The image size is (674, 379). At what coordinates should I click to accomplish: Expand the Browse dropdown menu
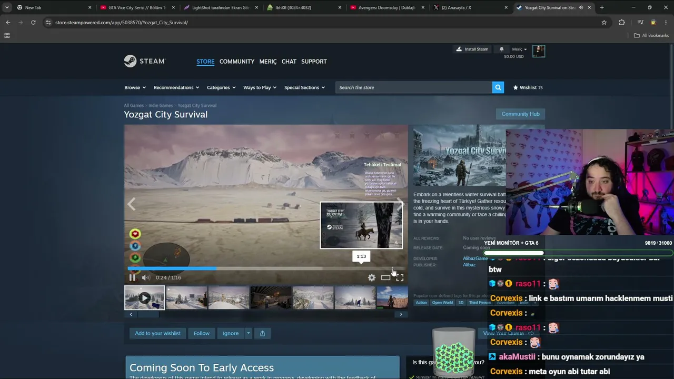pos(135,87)
